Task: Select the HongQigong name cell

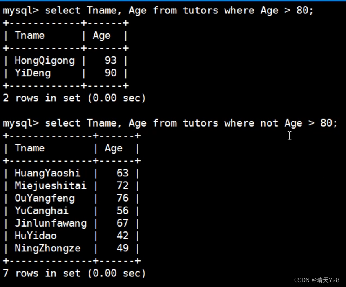Action: click(45, 61)
